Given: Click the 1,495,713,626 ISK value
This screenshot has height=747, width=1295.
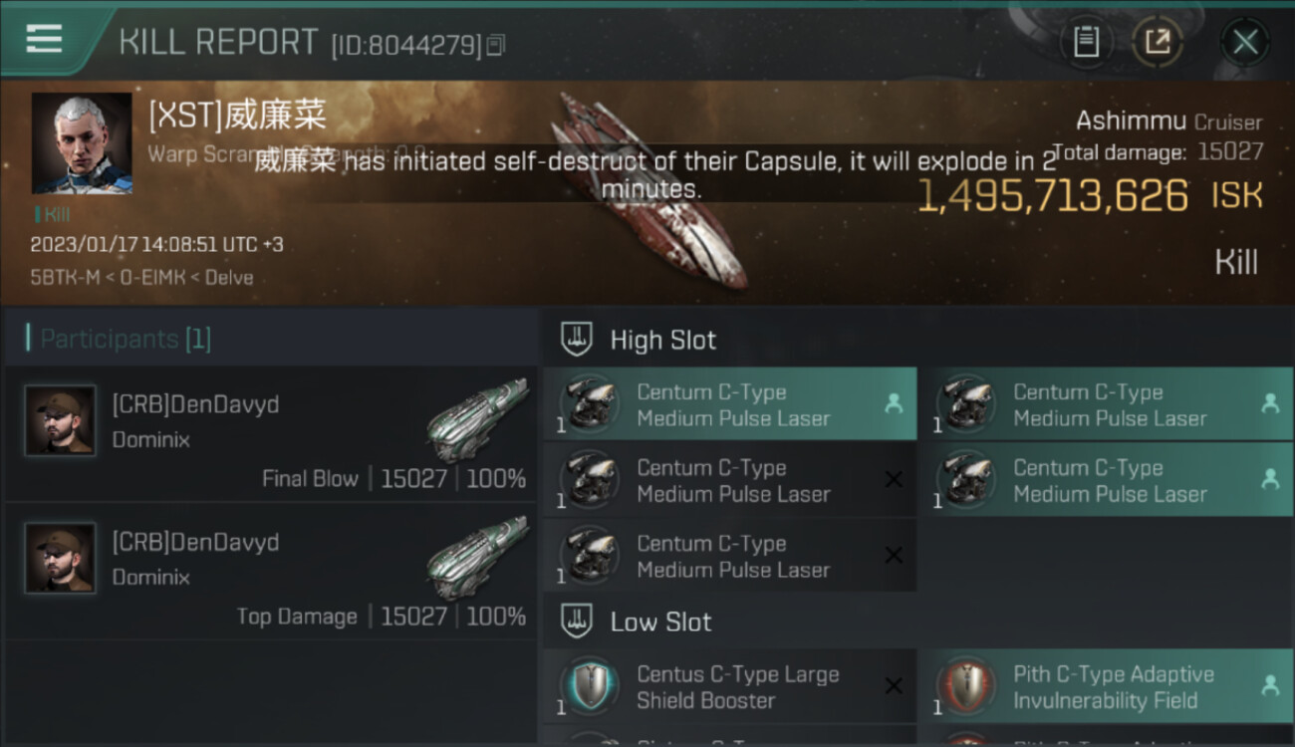Looking at the screenshot, I should point(1052,196).
